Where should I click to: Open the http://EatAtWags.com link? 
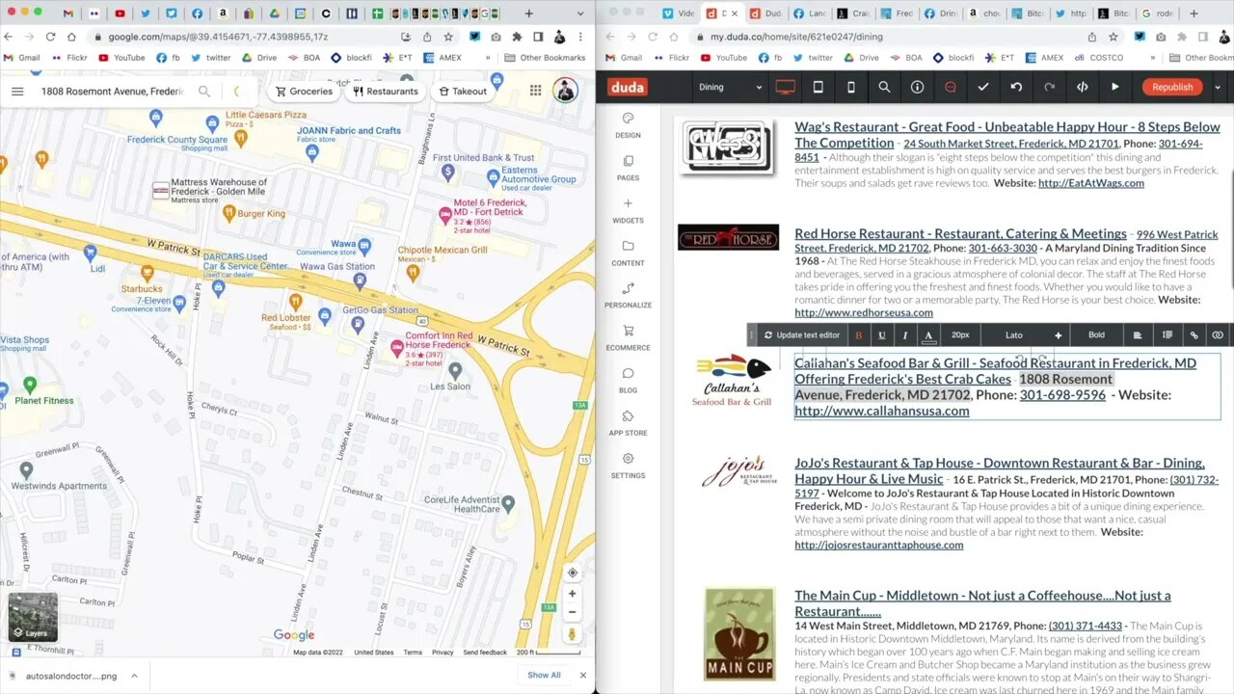1090,183
